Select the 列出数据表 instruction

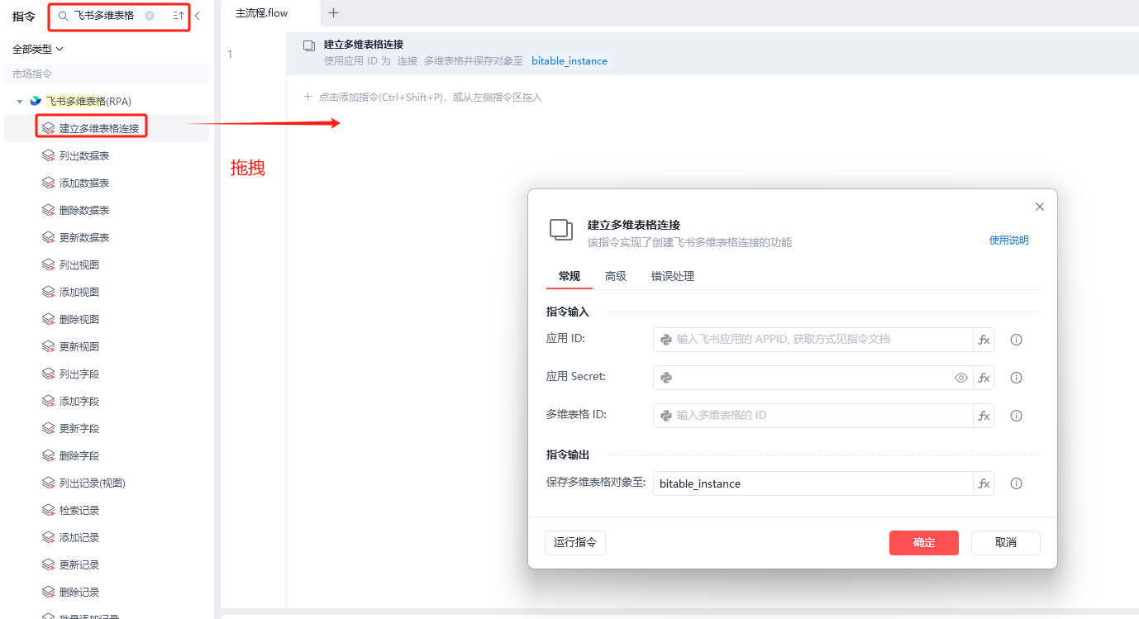(x=84, y=155)
